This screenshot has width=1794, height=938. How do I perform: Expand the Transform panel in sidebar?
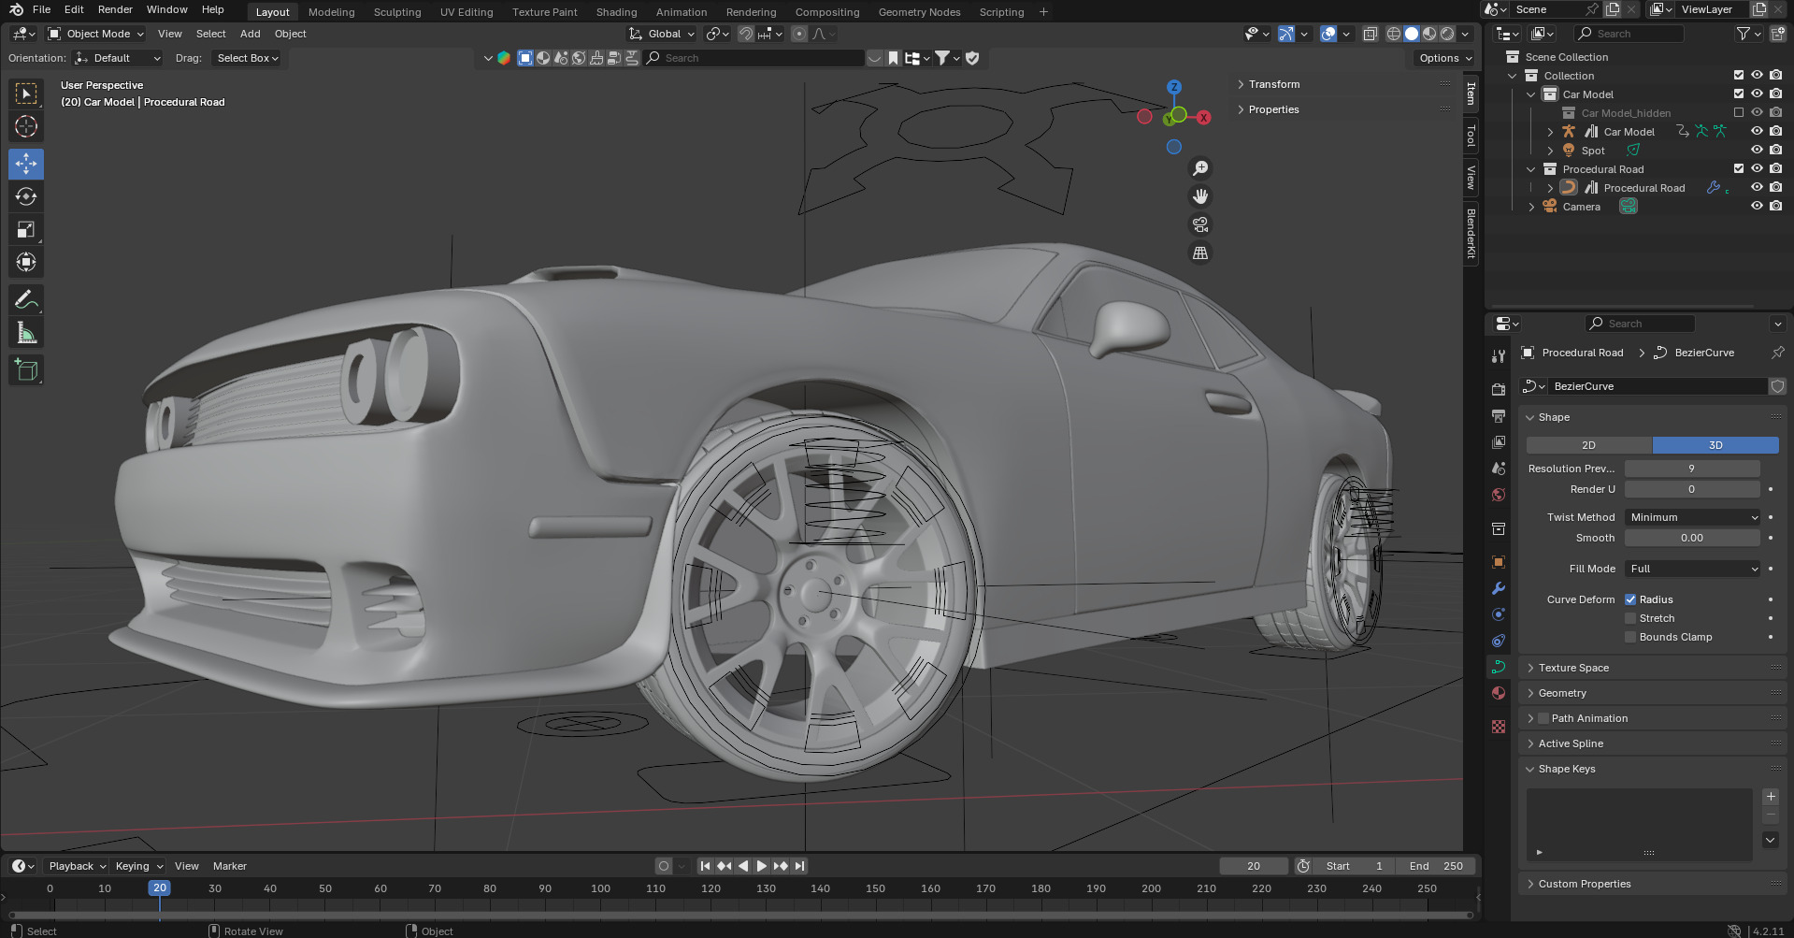pos(1273,84)
